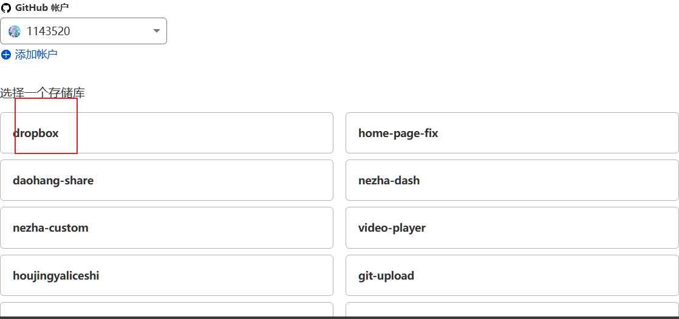Viewport: 679px width, 319px height.
Task: Choose the houjingyaliceshi repository
Action: click(x=56, y=276)
